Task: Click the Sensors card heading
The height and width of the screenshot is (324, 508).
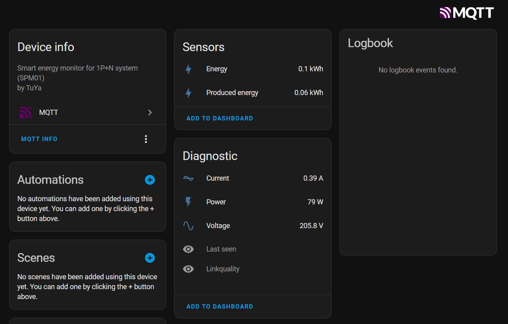Action: [x=203, y=47]
